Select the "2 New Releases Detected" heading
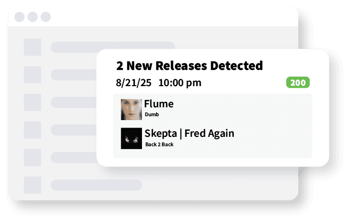 pyautogui.click(x=189, y=65)
